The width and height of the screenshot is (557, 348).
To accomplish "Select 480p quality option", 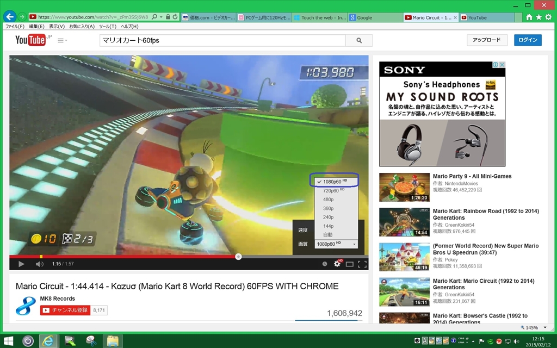I will click(336, 200).
